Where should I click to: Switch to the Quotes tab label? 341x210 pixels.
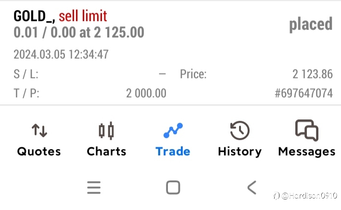(x=39, y=152)
